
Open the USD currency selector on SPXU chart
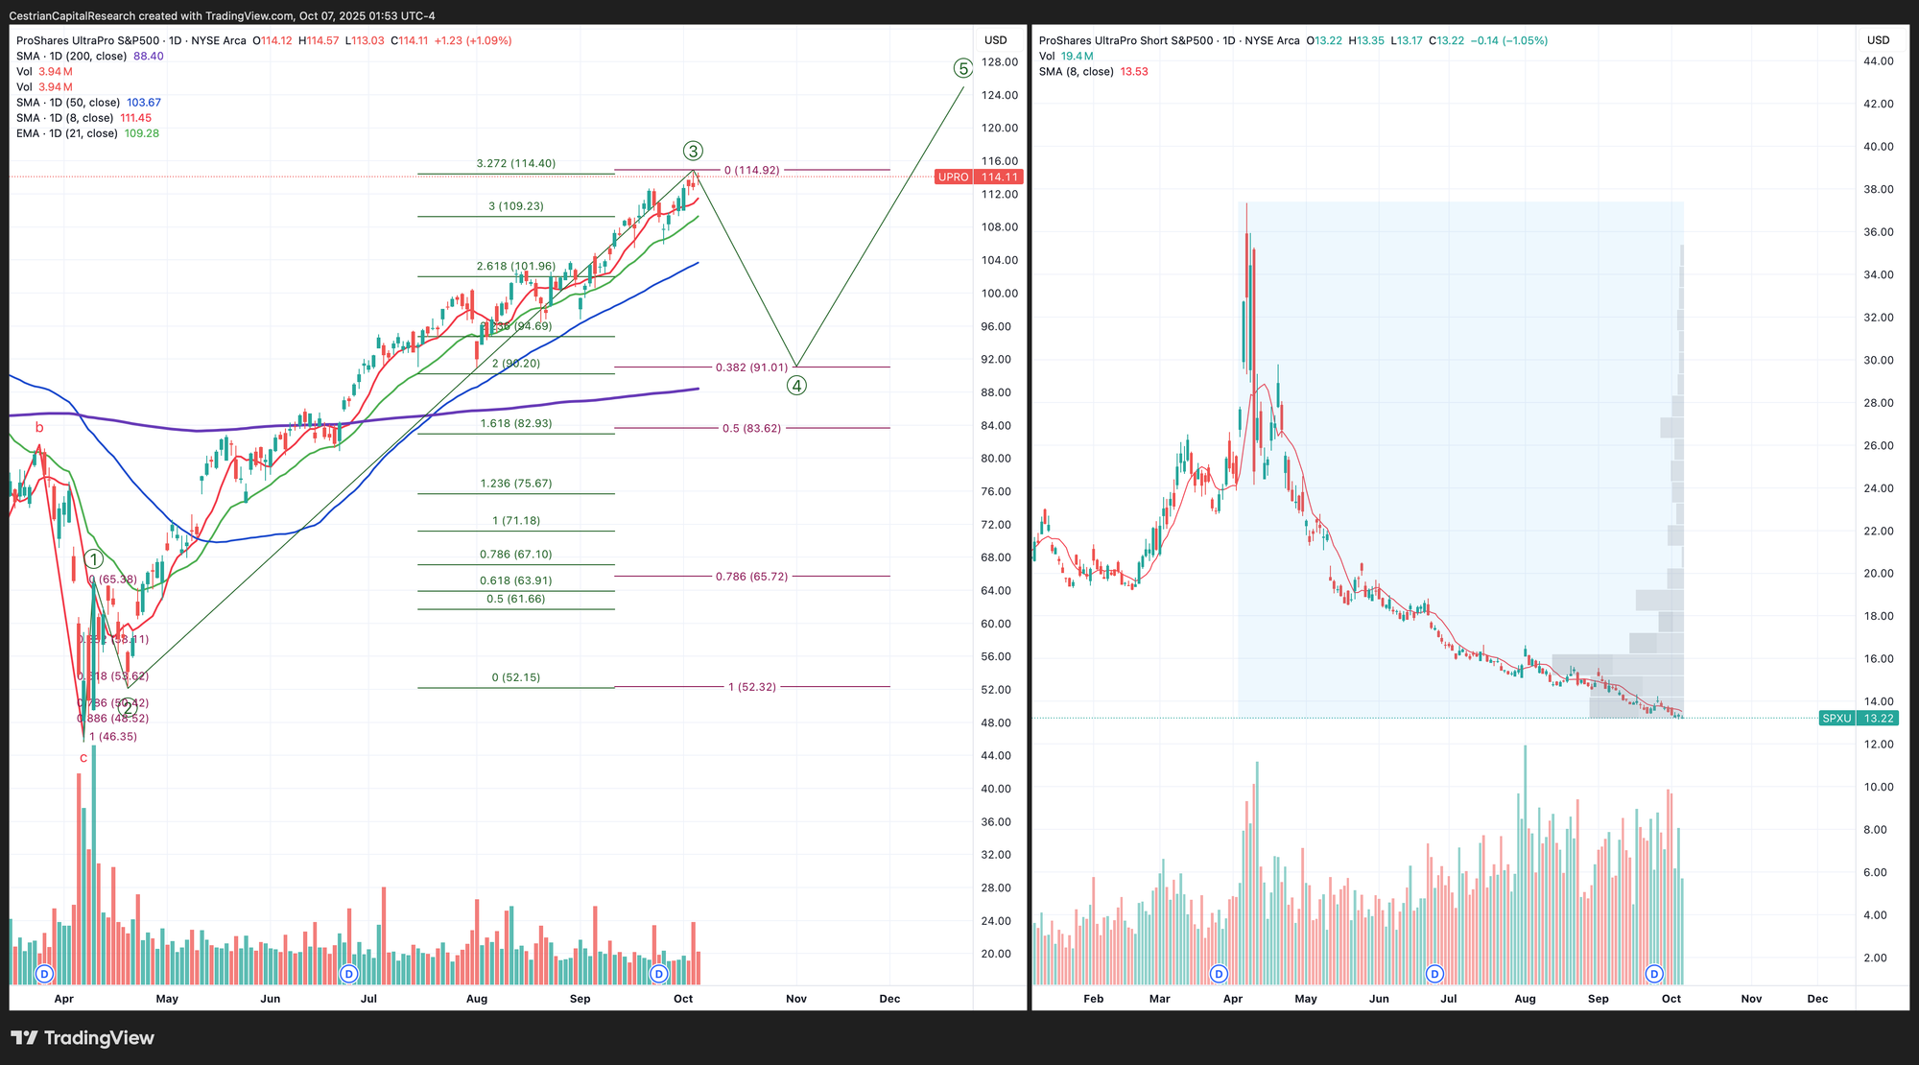[1878, 40]
